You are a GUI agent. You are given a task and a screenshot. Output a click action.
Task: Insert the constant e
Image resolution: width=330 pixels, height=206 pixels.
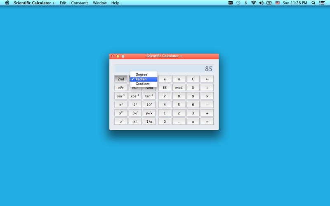click(165, 79)
